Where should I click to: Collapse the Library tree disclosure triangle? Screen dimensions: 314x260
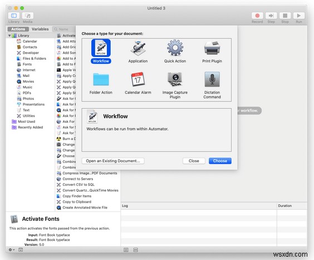[9, 36]
